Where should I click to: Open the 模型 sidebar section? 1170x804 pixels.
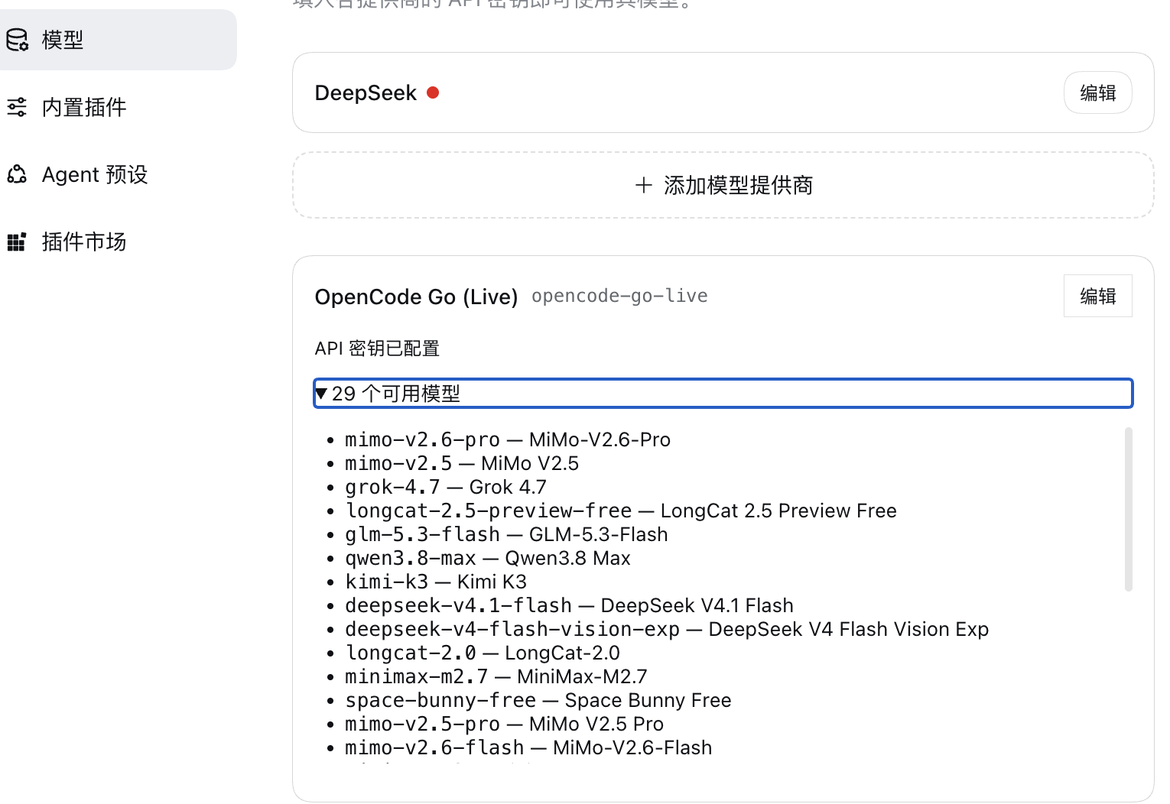click(x=119, y=40)
